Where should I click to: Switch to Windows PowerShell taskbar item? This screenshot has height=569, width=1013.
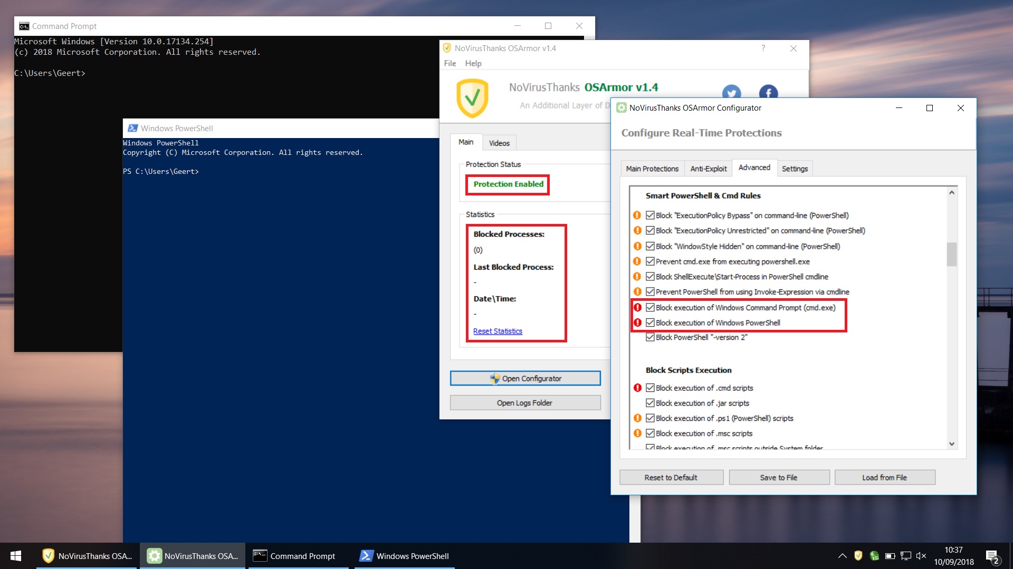(404, 556)
